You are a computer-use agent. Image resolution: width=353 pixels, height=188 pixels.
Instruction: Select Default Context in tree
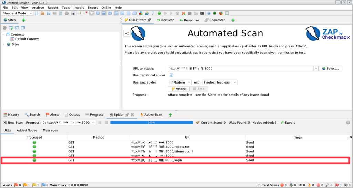tap(27, 39)
